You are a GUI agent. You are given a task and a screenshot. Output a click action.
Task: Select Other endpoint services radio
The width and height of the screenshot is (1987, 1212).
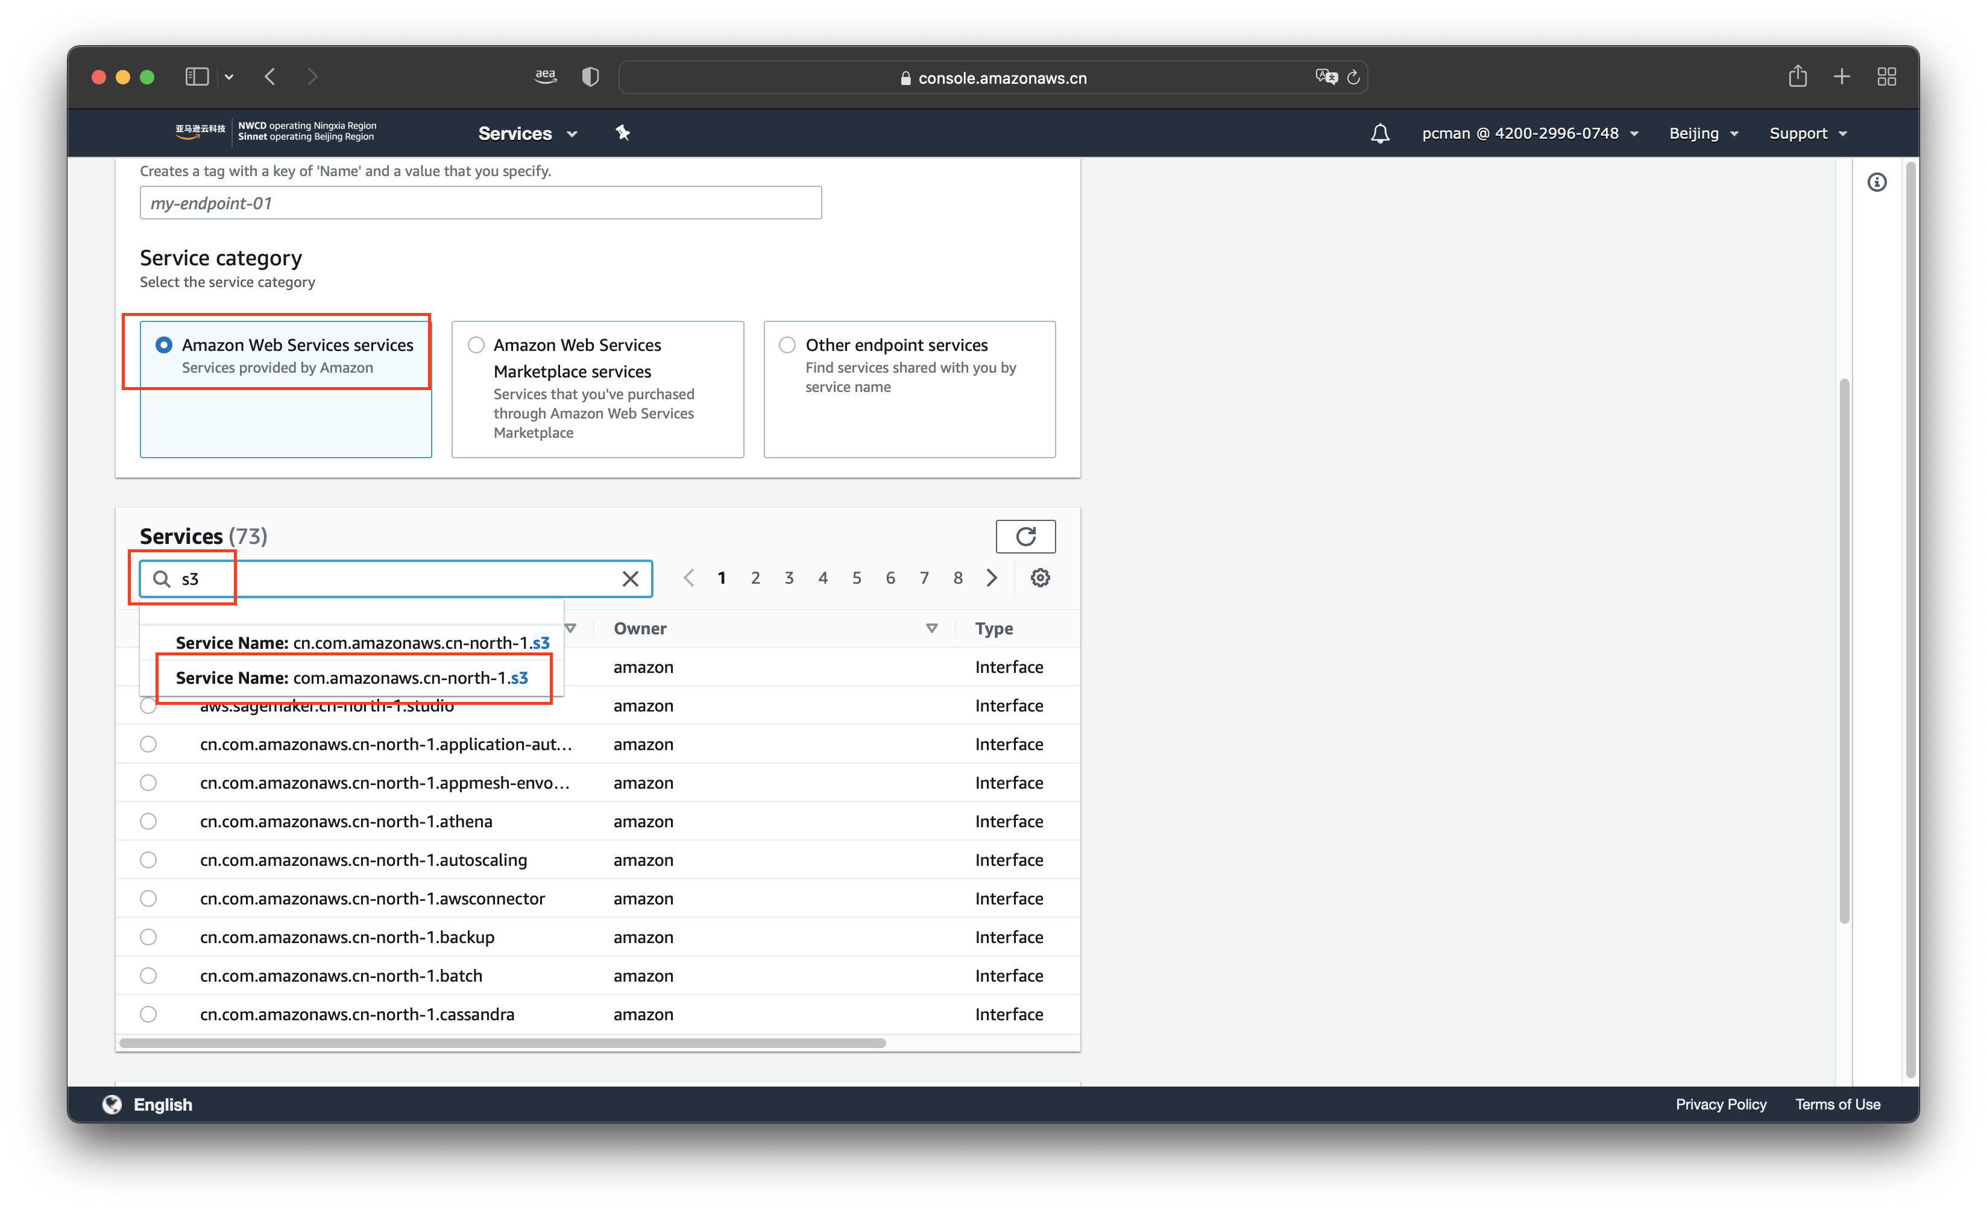coord(787,345)
